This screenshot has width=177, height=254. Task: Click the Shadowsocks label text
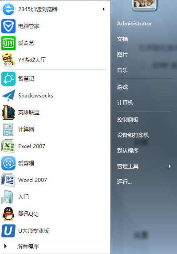point(35,96)
